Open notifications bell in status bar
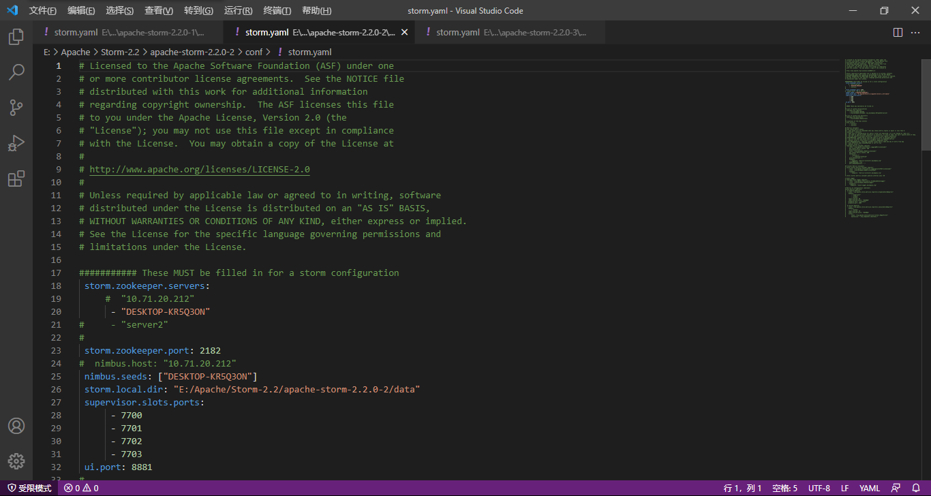931x496 pixels. click(x=915, y=488)
